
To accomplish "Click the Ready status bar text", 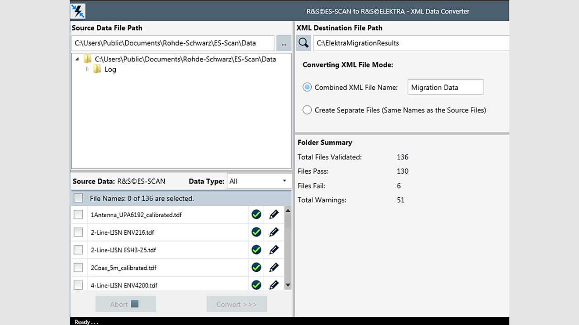I will [86, 322].
